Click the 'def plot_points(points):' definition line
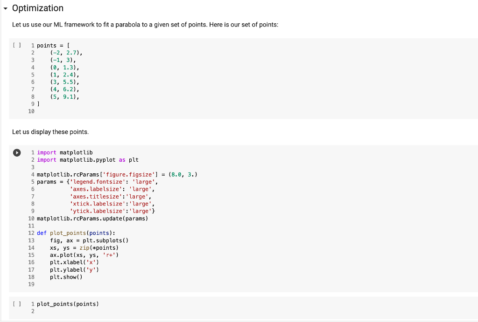Image resolution: width=478 pixels, height=322 pixels. [76, 233]
